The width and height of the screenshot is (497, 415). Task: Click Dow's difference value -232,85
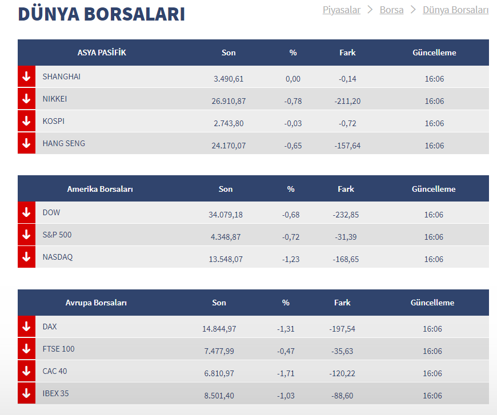coord(346,215)
